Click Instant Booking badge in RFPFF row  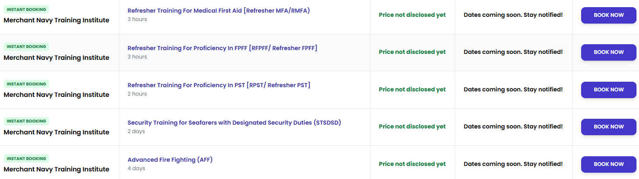(x=27, y=46)
